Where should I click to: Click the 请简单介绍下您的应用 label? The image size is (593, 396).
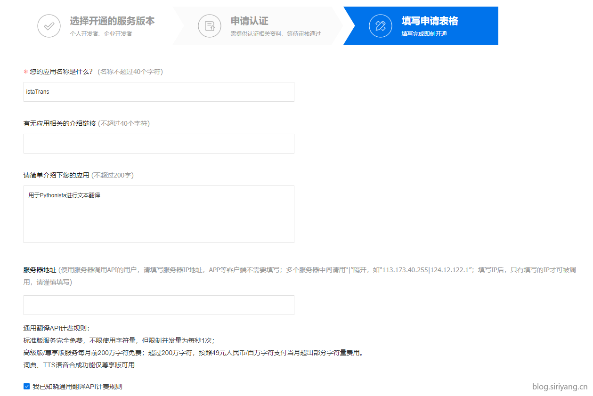pos(57,175)
